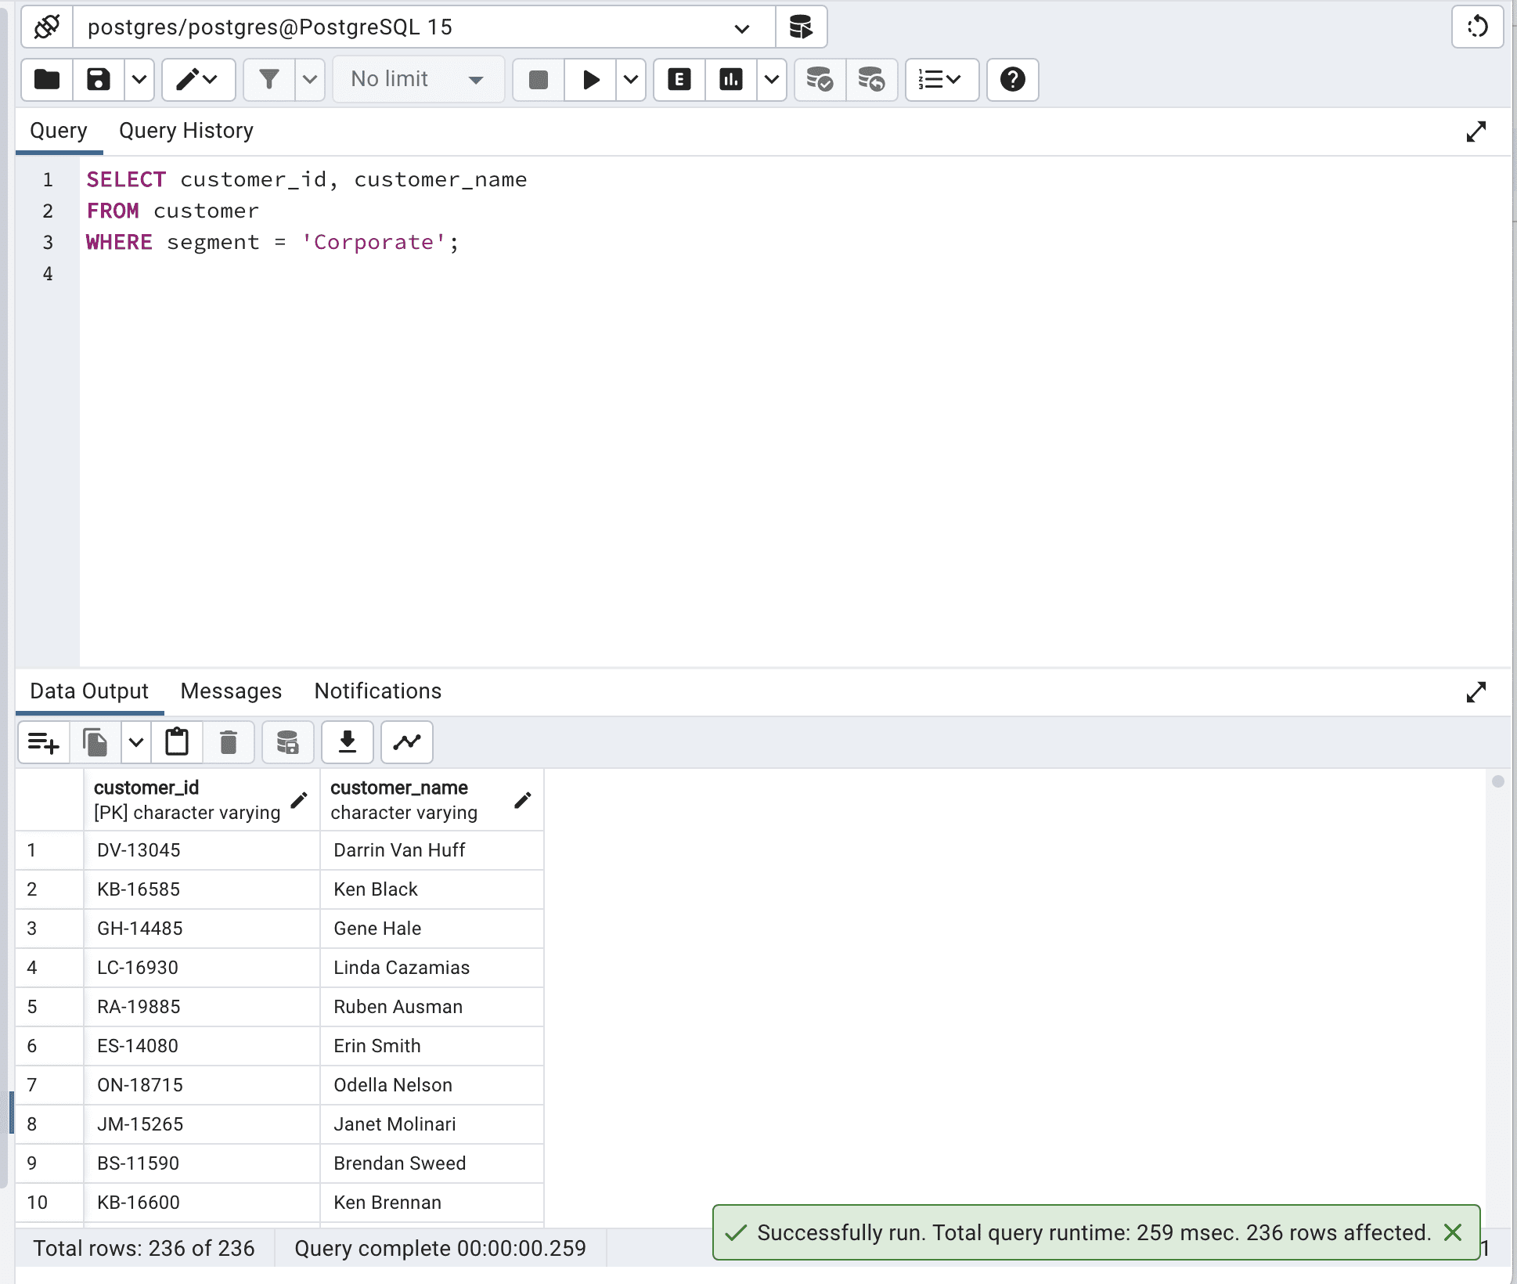Image resolution: width=1517 pixels, height=1284 pixels.
Task: Dismiss the successful run notification
Action: pyautogui.click(x=1453, y=1232)
